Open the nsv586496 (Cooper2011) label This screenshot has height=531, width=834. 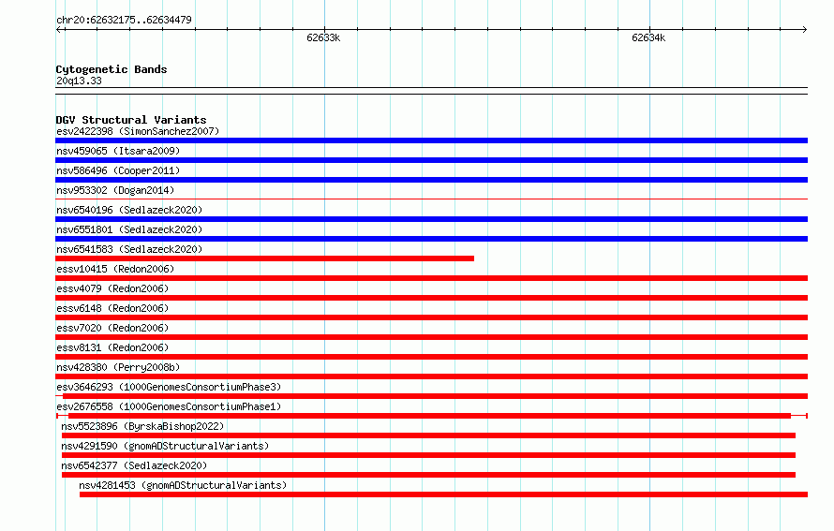click(x=118, y=170)
